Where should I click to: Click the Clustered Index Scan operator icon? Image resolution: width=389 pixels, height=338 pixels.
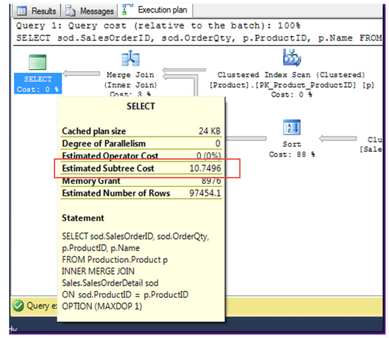[292, 57]
